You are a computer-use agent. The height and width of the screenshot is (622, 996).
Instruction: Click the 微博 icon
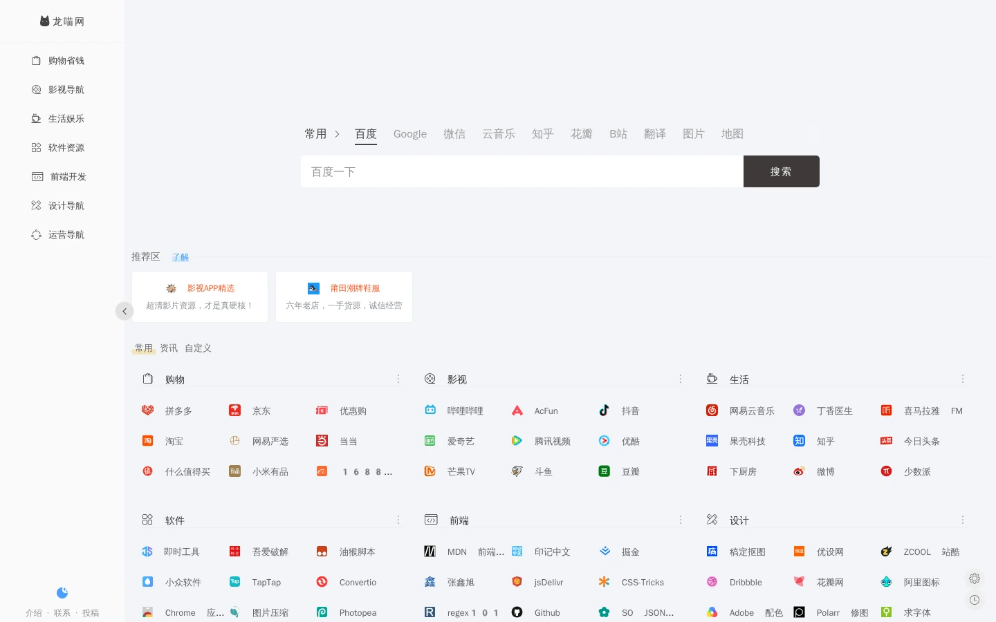799,471
